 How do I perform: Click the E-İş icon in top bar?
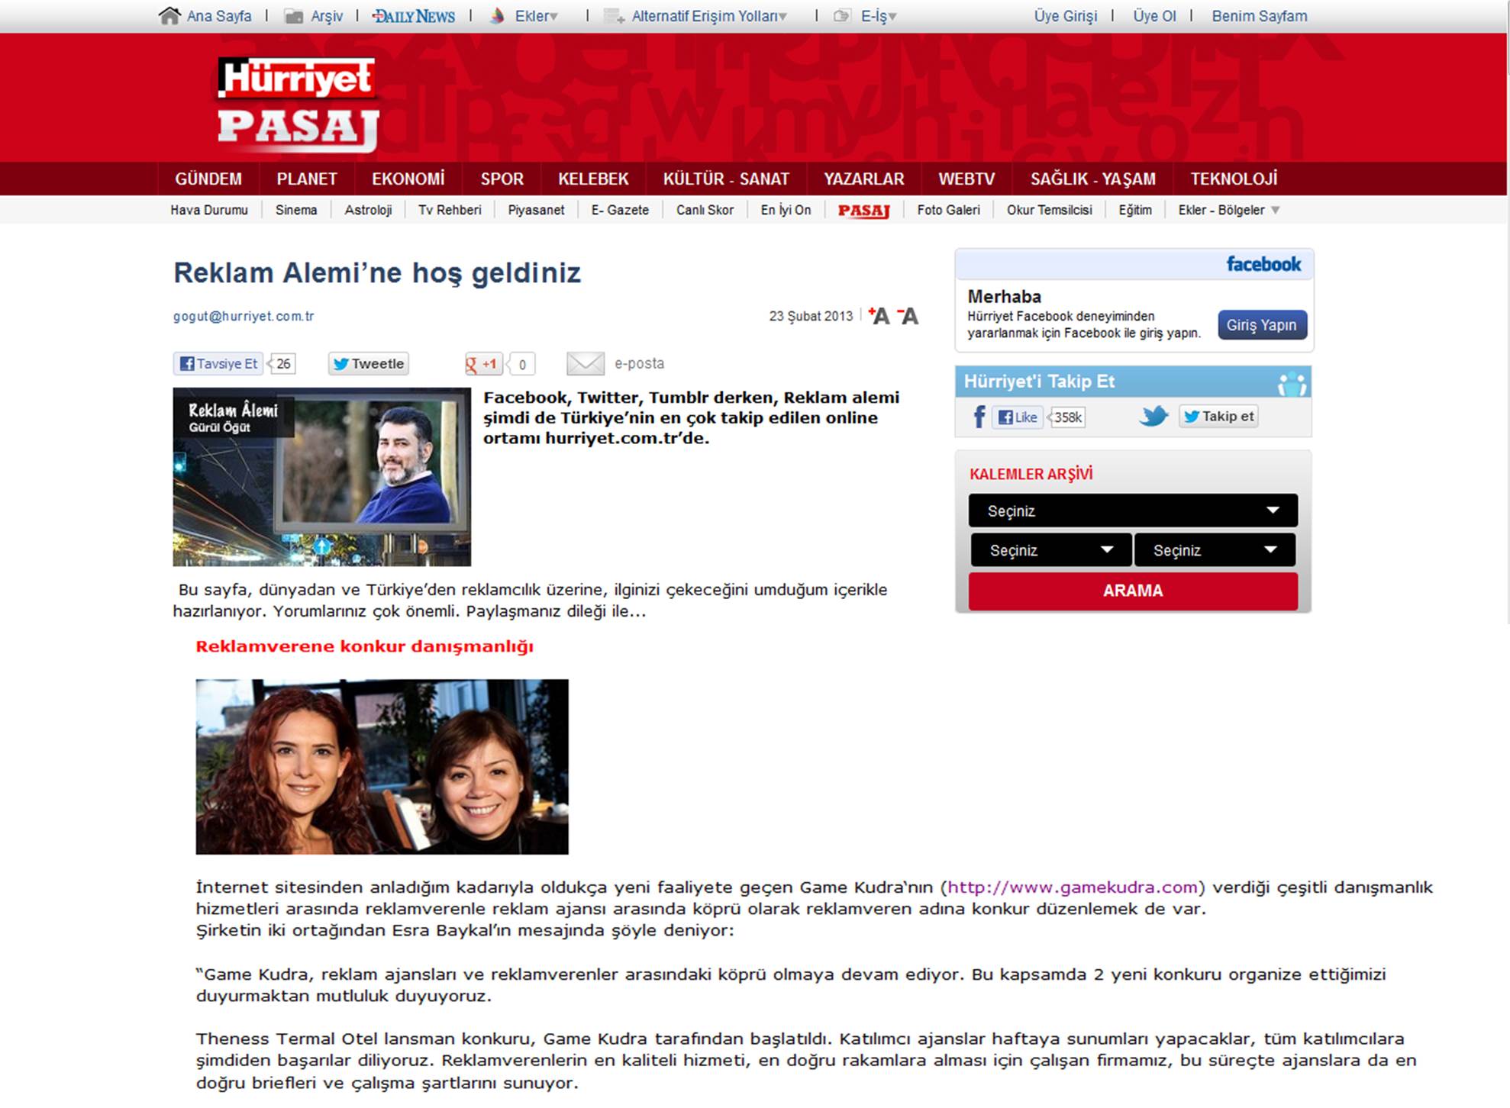[x=841, y=16]
